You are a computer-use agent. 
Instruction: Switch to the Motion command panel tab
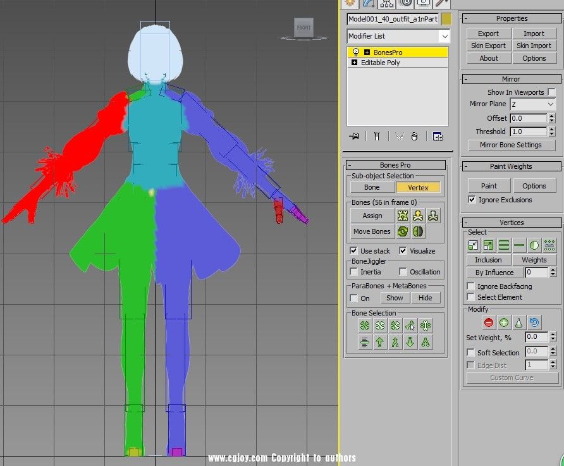tap(405, 3)
